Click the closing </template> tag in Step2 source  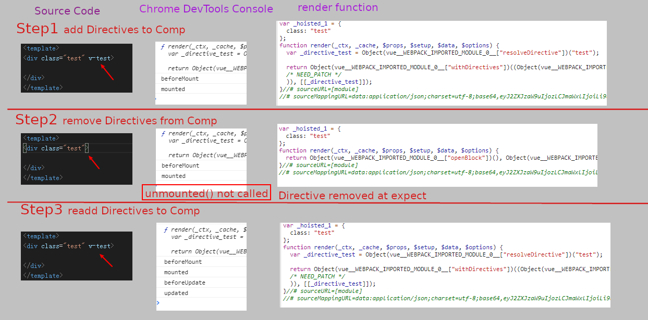point(43,178)
